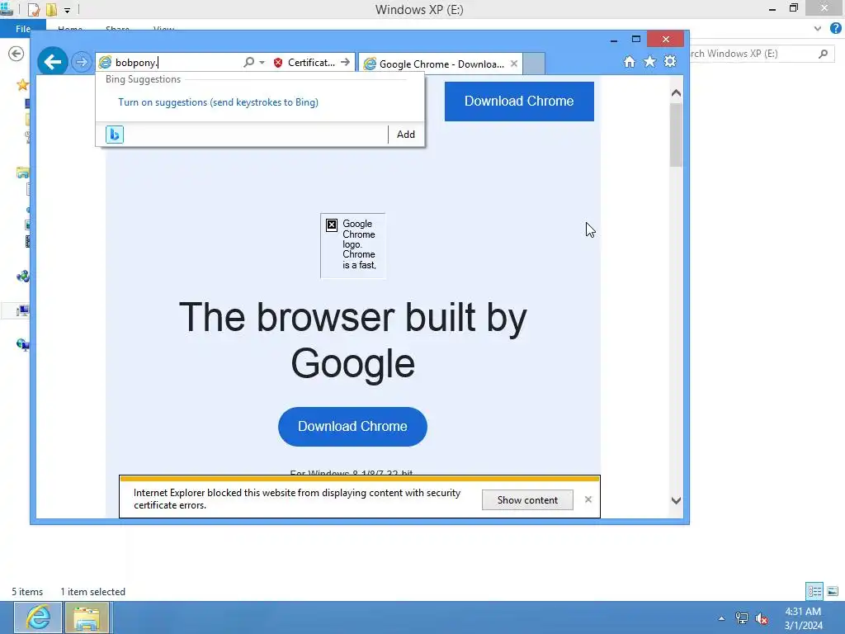Click the Libraries icon in navigation pane

click(22, 173)
